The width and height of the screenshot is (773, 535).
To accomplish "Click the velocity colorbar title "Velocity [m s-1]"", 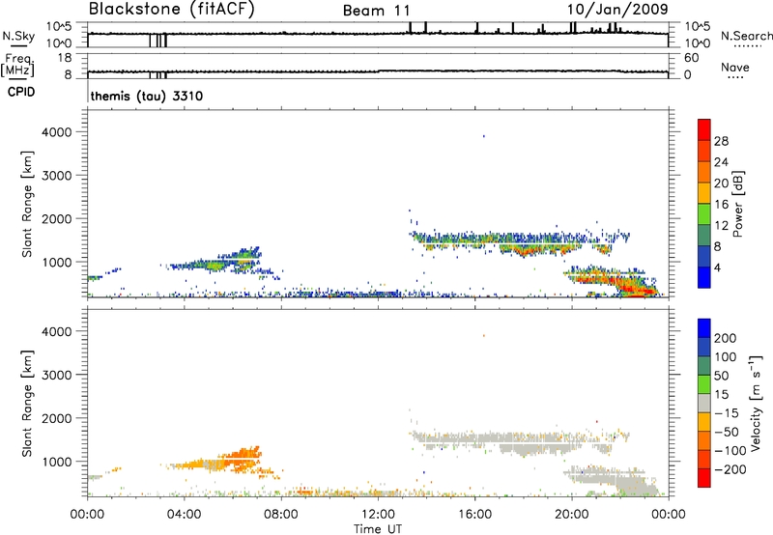I will (x=755, y=403).
